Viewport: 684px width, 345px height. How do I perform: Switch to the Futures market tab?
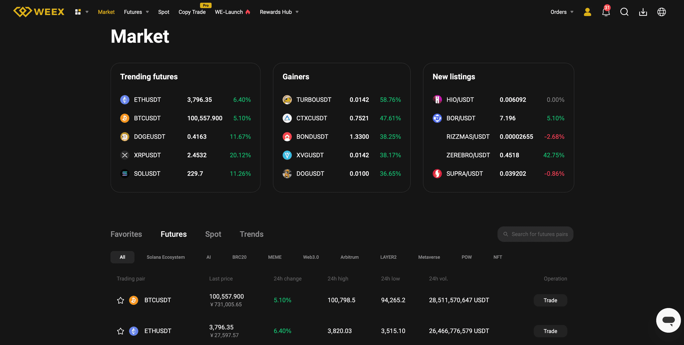[174, 234]
